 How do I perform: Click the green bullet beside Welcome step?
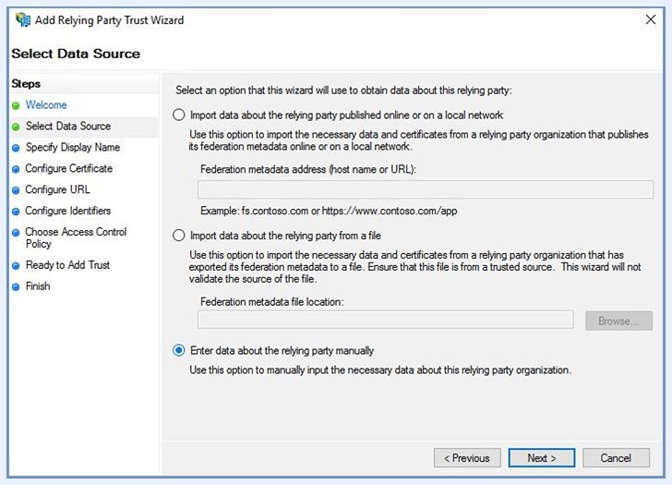click(x=16, y=105)
